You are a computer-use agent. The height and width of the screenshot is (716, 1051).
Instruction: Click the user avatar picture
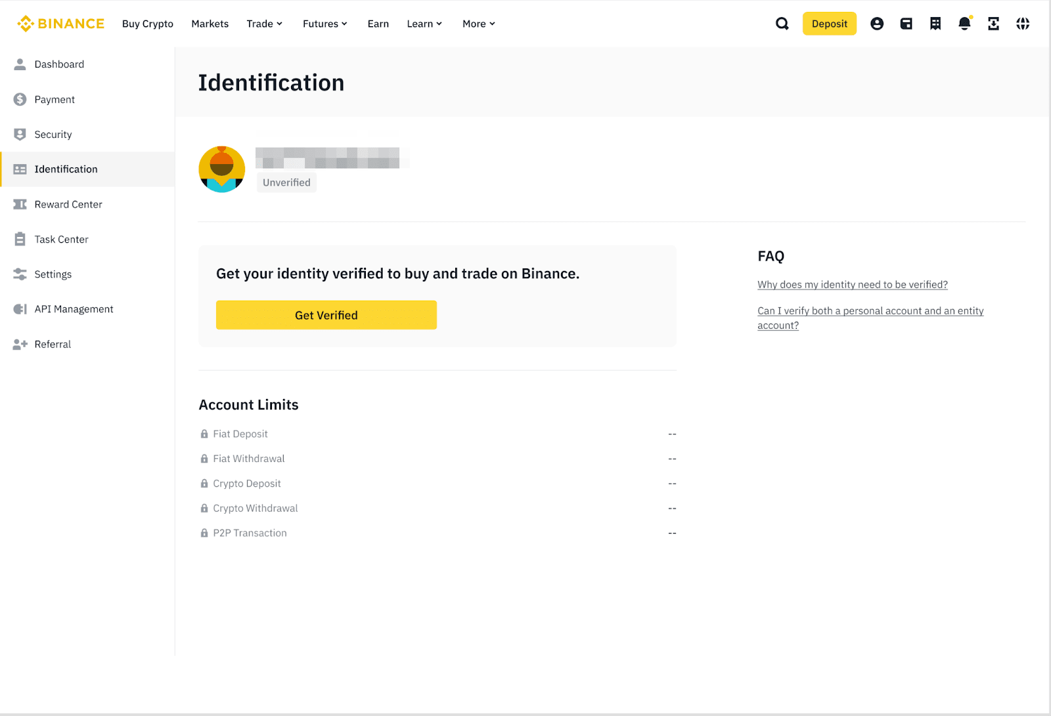click(x=222, y=169)
